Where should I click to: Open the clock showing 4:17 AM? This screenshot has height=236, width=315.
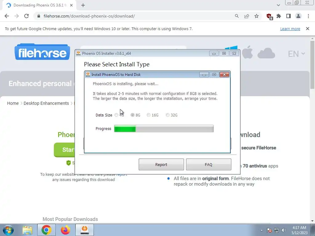(x=299, y=230)
